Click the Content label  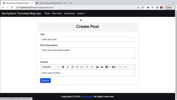point(44,62)
